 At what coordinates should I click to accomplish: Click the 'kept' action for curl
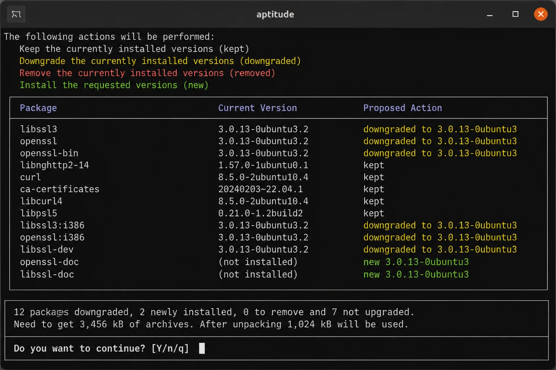(374, 177)
